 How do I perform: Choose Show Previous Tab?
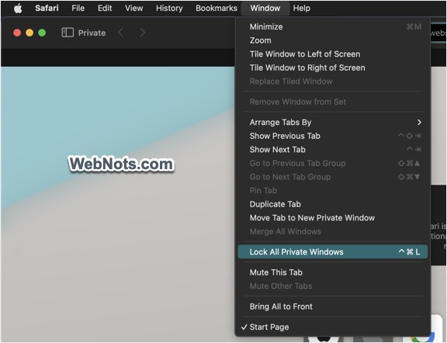click(x=332, y=136)
